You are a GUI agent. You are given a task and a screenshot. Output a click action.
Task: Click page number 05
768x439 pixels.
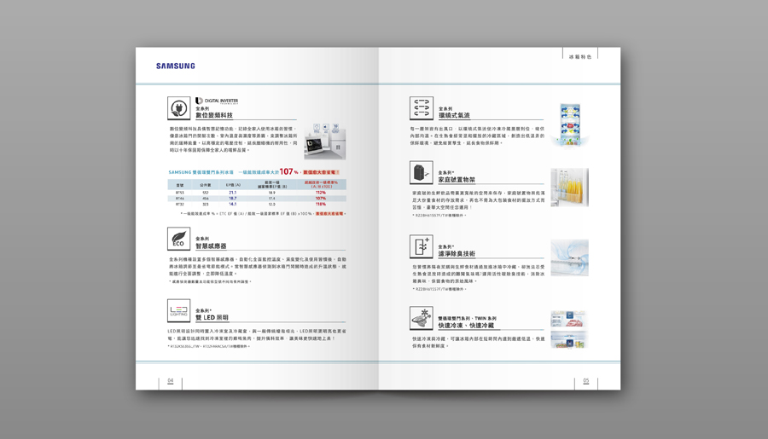586,381
